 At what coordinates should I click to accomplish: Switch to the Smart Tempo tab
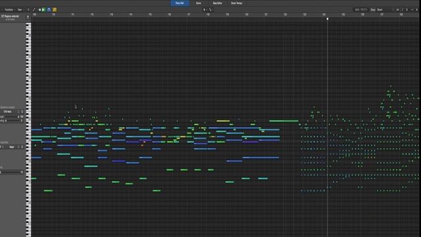coord(236,3)
